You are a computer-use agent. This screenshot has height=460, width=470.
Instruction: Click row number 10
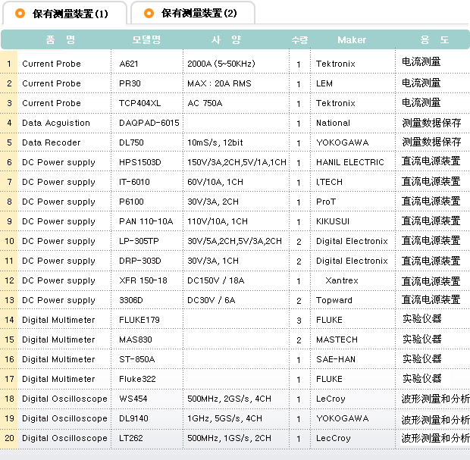tap(9, 241)
